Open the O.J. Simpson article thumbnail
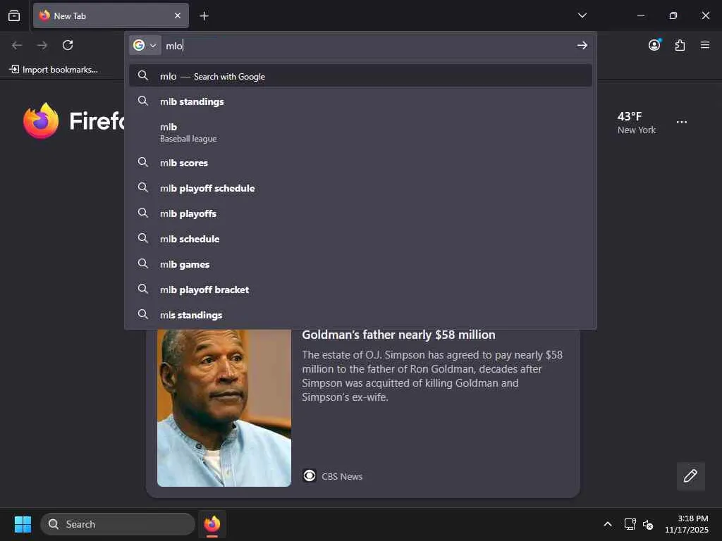Image resolution: width=722 pixels, height=541 pixels. (224, 408)
